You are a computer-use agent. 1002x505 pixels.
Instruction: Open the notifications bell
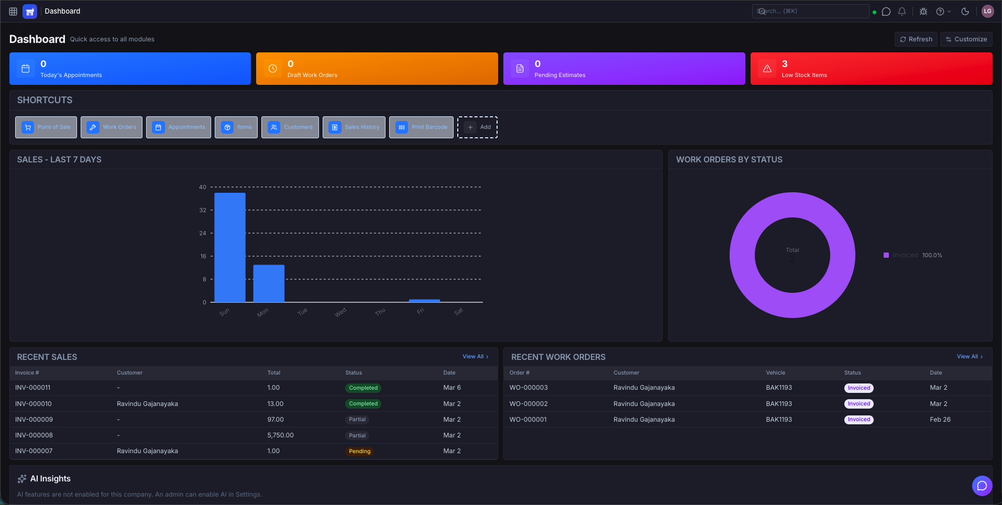tap(902, 12)
